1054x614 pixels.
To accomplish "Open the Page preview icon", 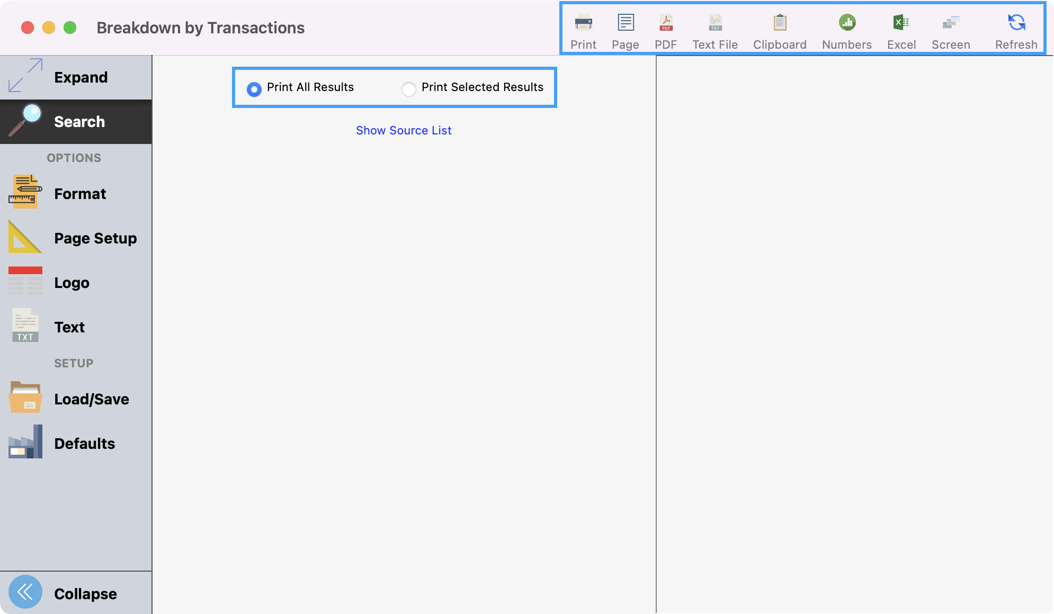I will coord(626,29).
